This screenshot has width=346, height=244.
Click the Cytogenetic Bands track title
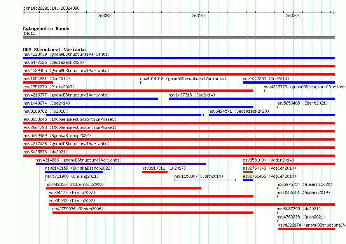click(46, 29)
